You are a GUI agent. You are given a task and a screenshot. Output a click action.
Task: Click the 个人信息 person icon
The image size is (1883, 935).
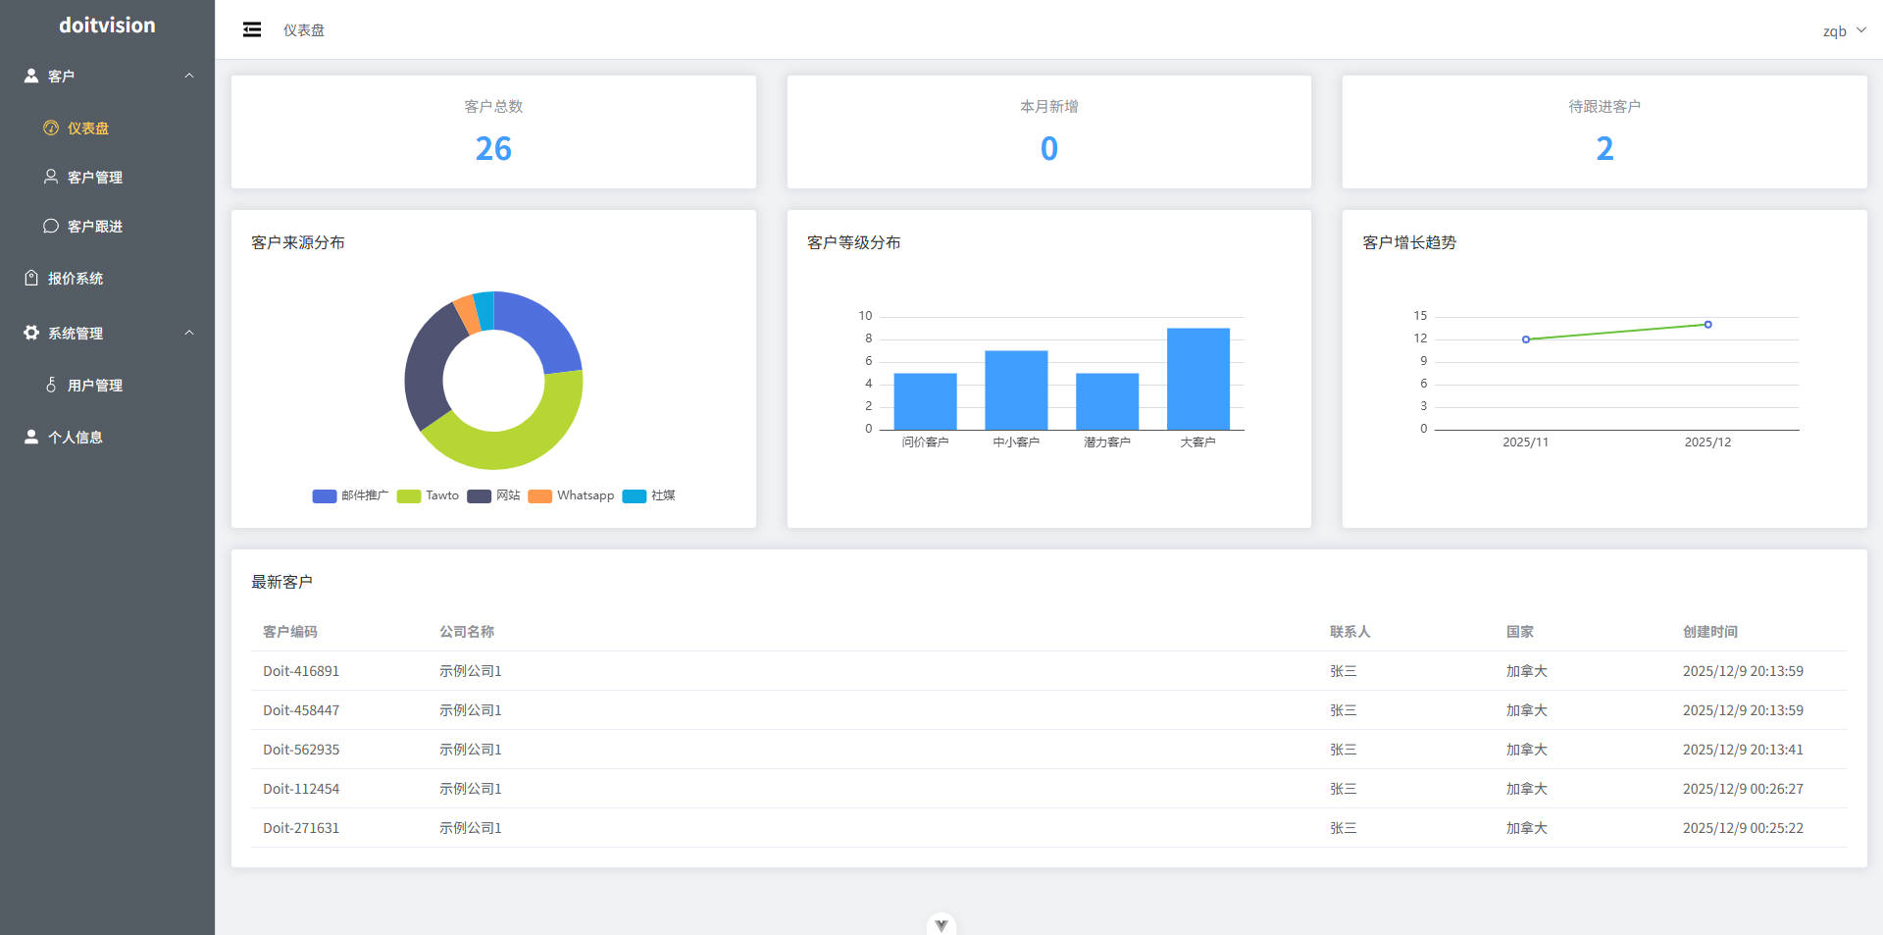(31, 437)
